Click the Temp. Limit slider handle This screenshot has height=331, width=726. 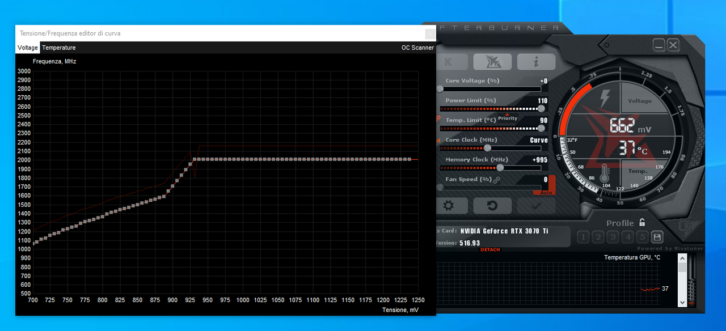pos(541,128)
